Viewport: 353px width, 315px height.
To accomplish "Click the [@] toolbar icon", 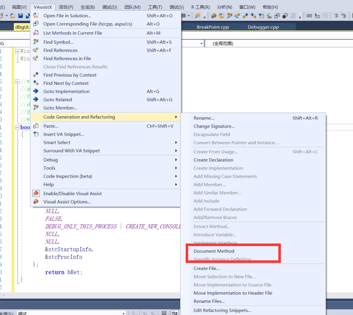I will pyautogui.click(x=309, y=16).
